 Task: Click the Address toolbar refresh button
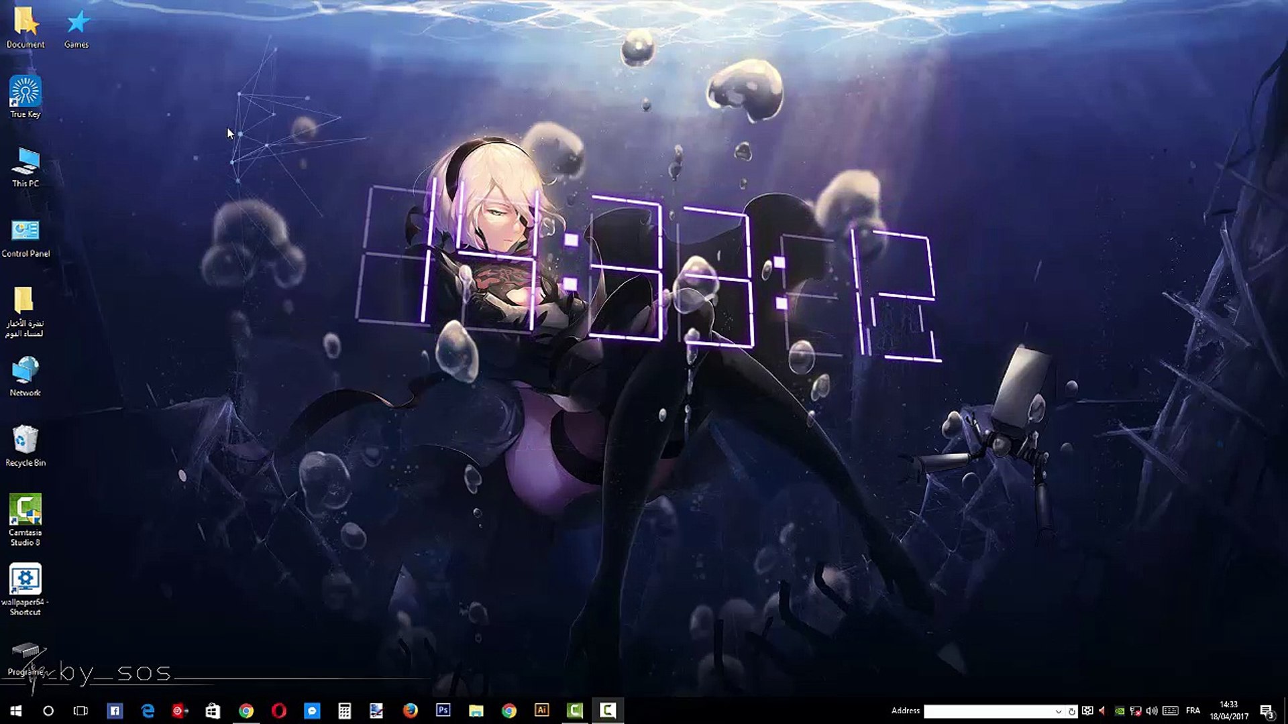1071,711
